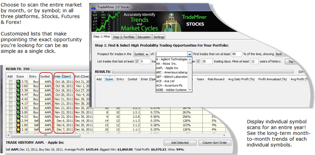Image resolution: width=315 pixels, height=155 pixels.
Task: Click the Years column header
Action: point(200,79)
